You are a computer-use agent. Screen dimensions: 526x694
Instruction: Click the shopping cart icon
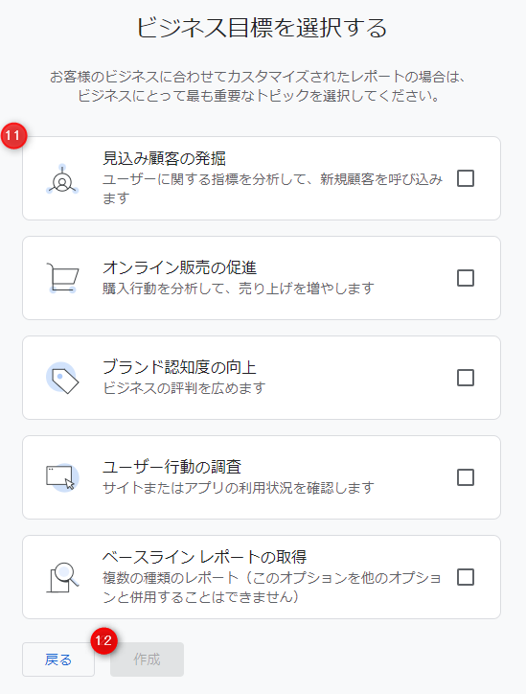click(62, 278)
